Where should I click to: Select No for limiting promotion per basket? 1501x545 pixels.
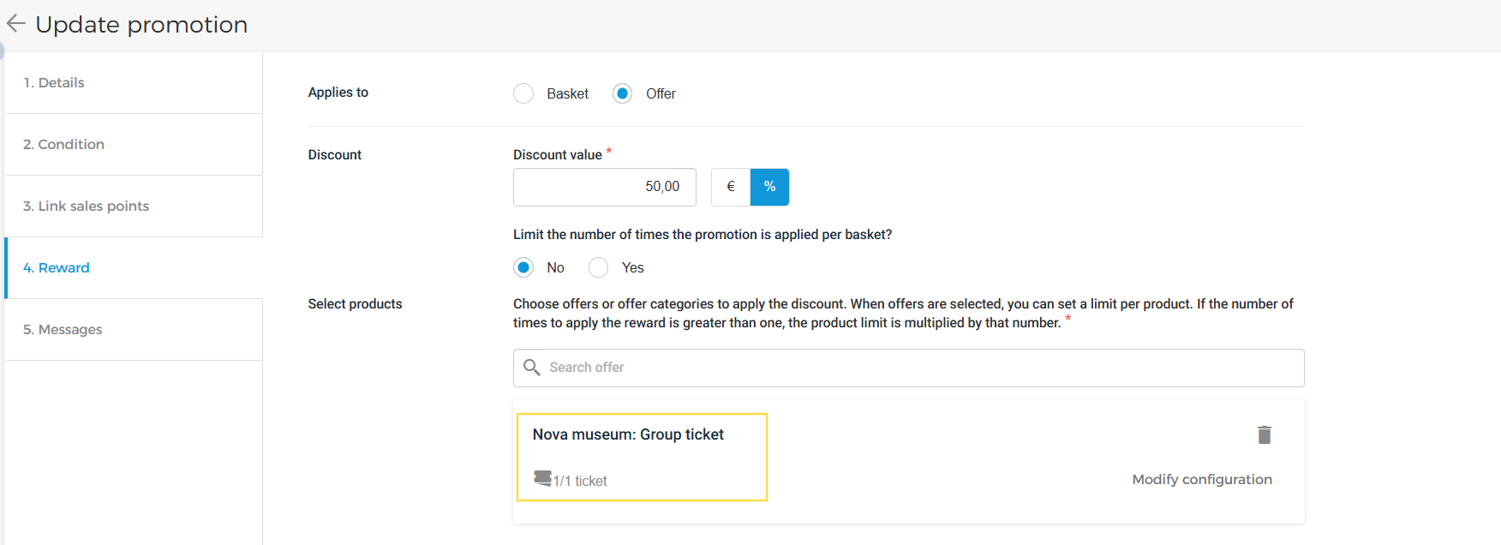click(523, 267)
